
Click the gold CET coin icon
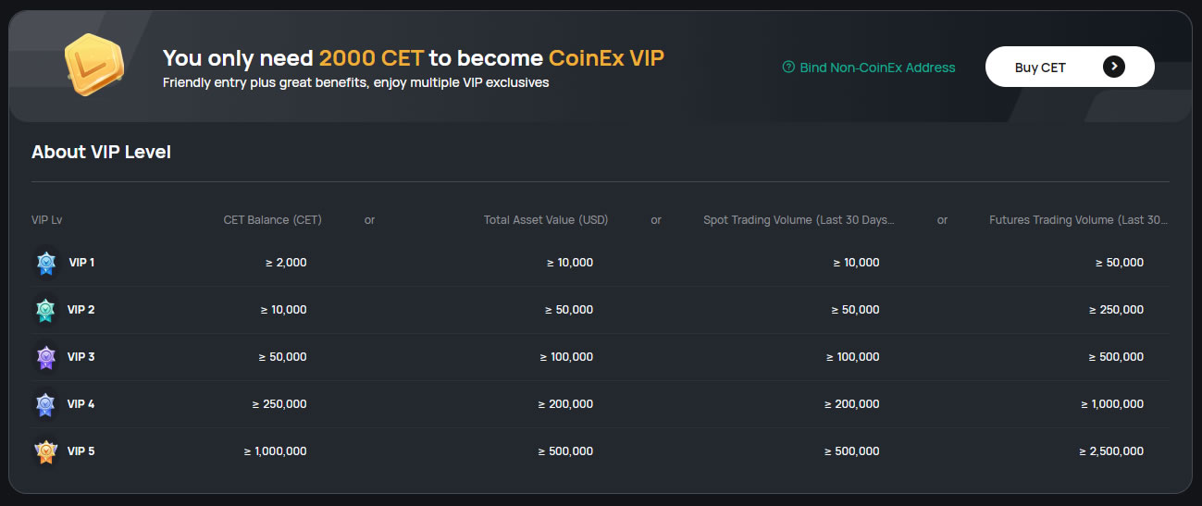click(93, 65)
